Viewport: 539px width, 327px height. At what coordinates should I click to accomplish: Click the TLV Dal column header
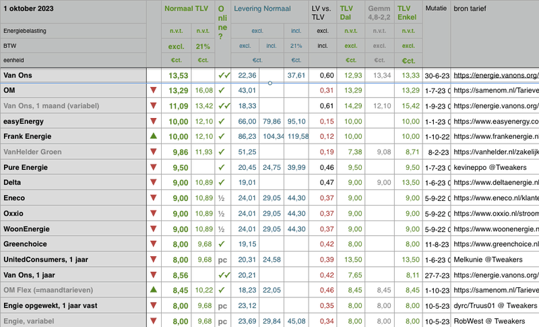point(346,13)
